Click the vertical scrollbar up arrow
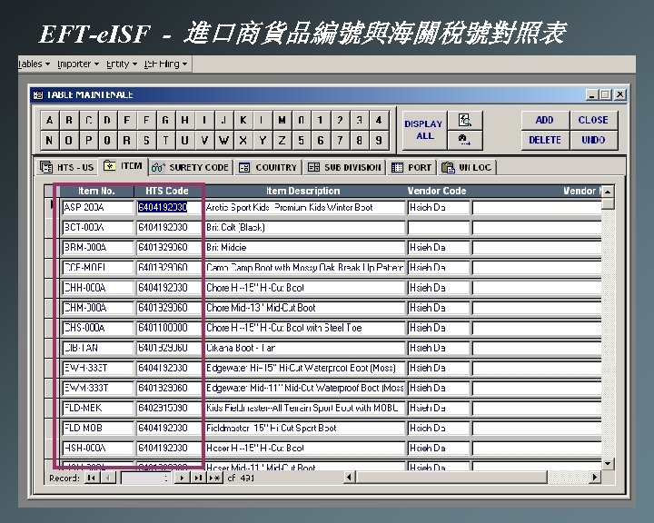The image size is (654, 523). pyautogui.click(x=608, y=192)
